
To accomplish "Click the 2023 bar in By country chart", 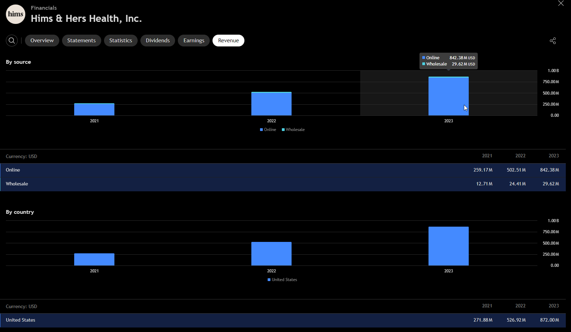I will (x=449, y=246).
